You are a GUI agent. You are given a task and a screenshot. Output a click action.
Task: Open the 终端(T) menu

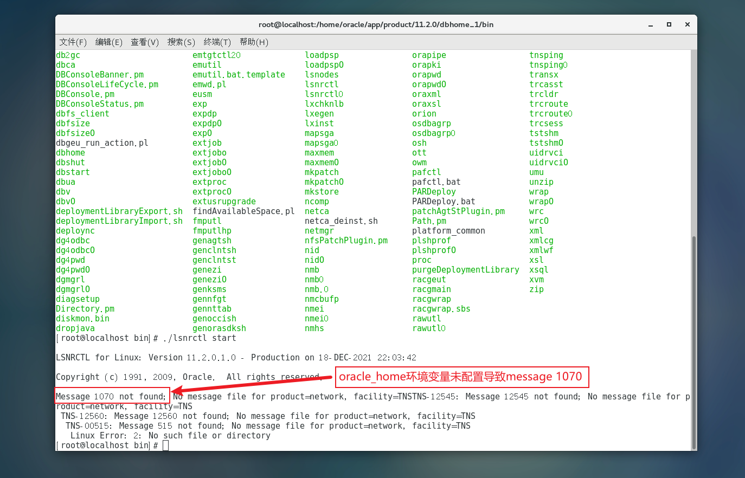(217, 42)
